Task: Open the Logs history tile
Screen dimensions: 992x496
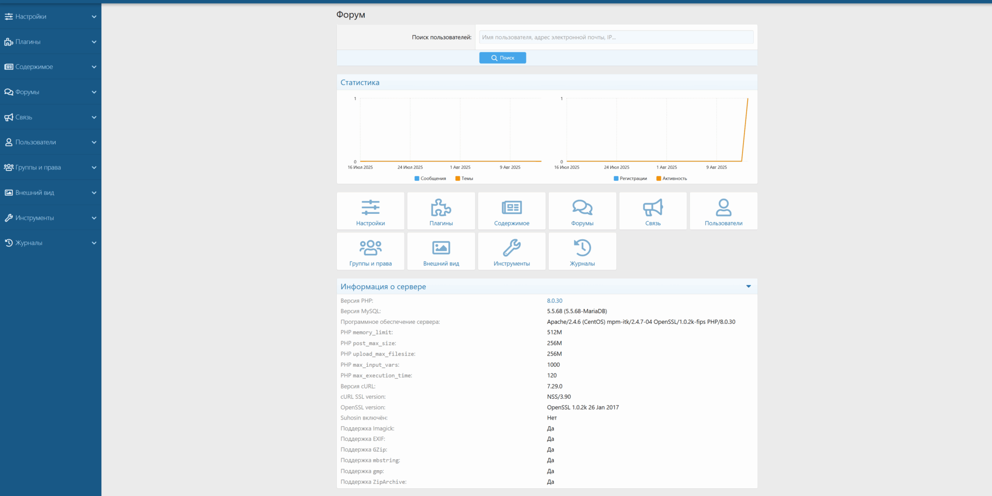Action: (x=582, y=251)
